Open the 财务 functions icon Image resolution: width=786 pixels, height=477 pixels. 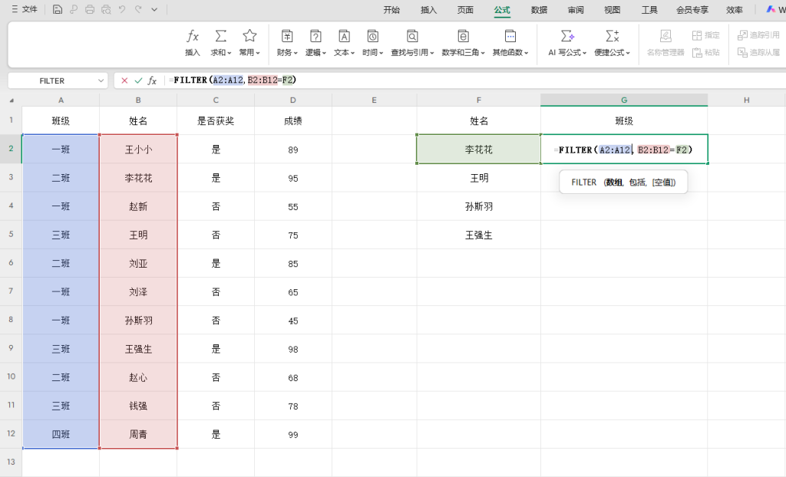click(287, 36)
